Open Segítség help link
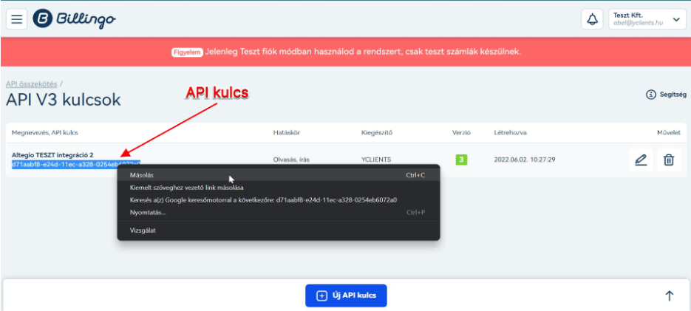This screenshot has width=691, height=311. pos(667,95)
